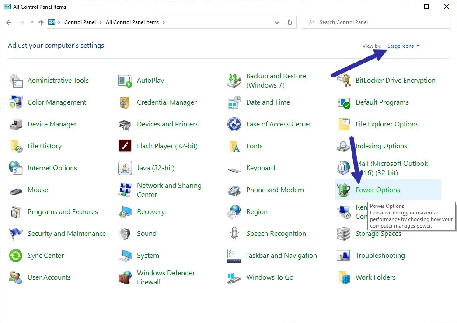This screenshot has height=323, width=457.
Task: Open the Internet Options link
Action: tap(52, 168)
